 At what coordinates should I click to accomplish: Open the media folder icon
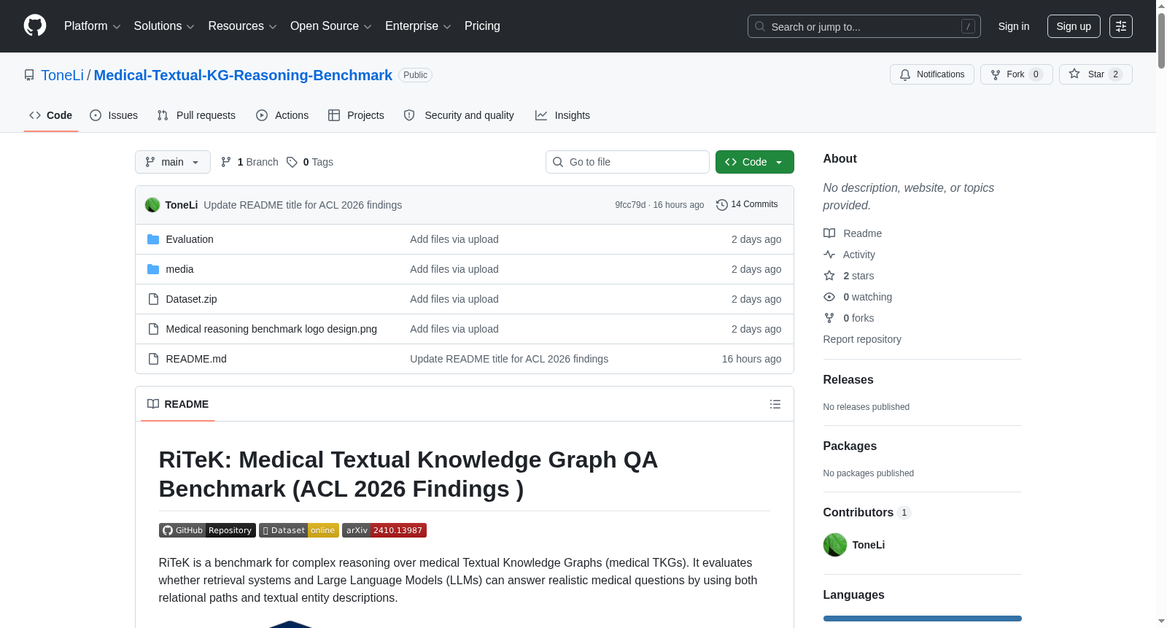pos(153,269)
